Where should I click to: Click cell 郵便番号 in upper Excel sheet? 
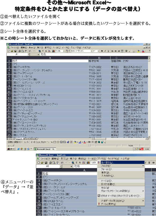99,61
